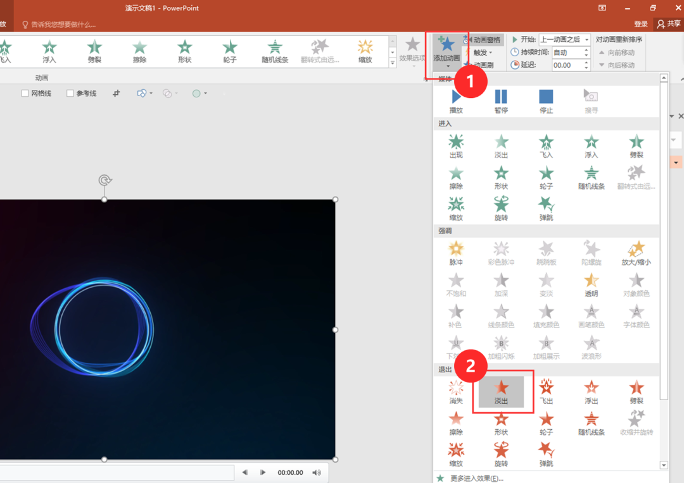Image resolution: width=684 pixels, height=483 pixels.
Task: Expand the 触发 dropdown
Action: 483,52
